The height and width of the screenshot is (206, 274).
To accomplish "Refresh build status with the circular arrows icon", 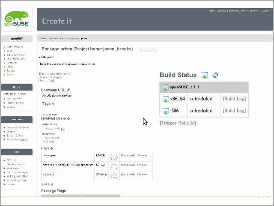I will 215,76.
